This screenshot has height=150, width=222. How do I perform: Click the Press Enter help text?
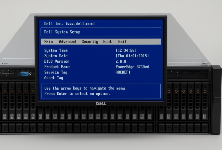[x=77, y=94]
